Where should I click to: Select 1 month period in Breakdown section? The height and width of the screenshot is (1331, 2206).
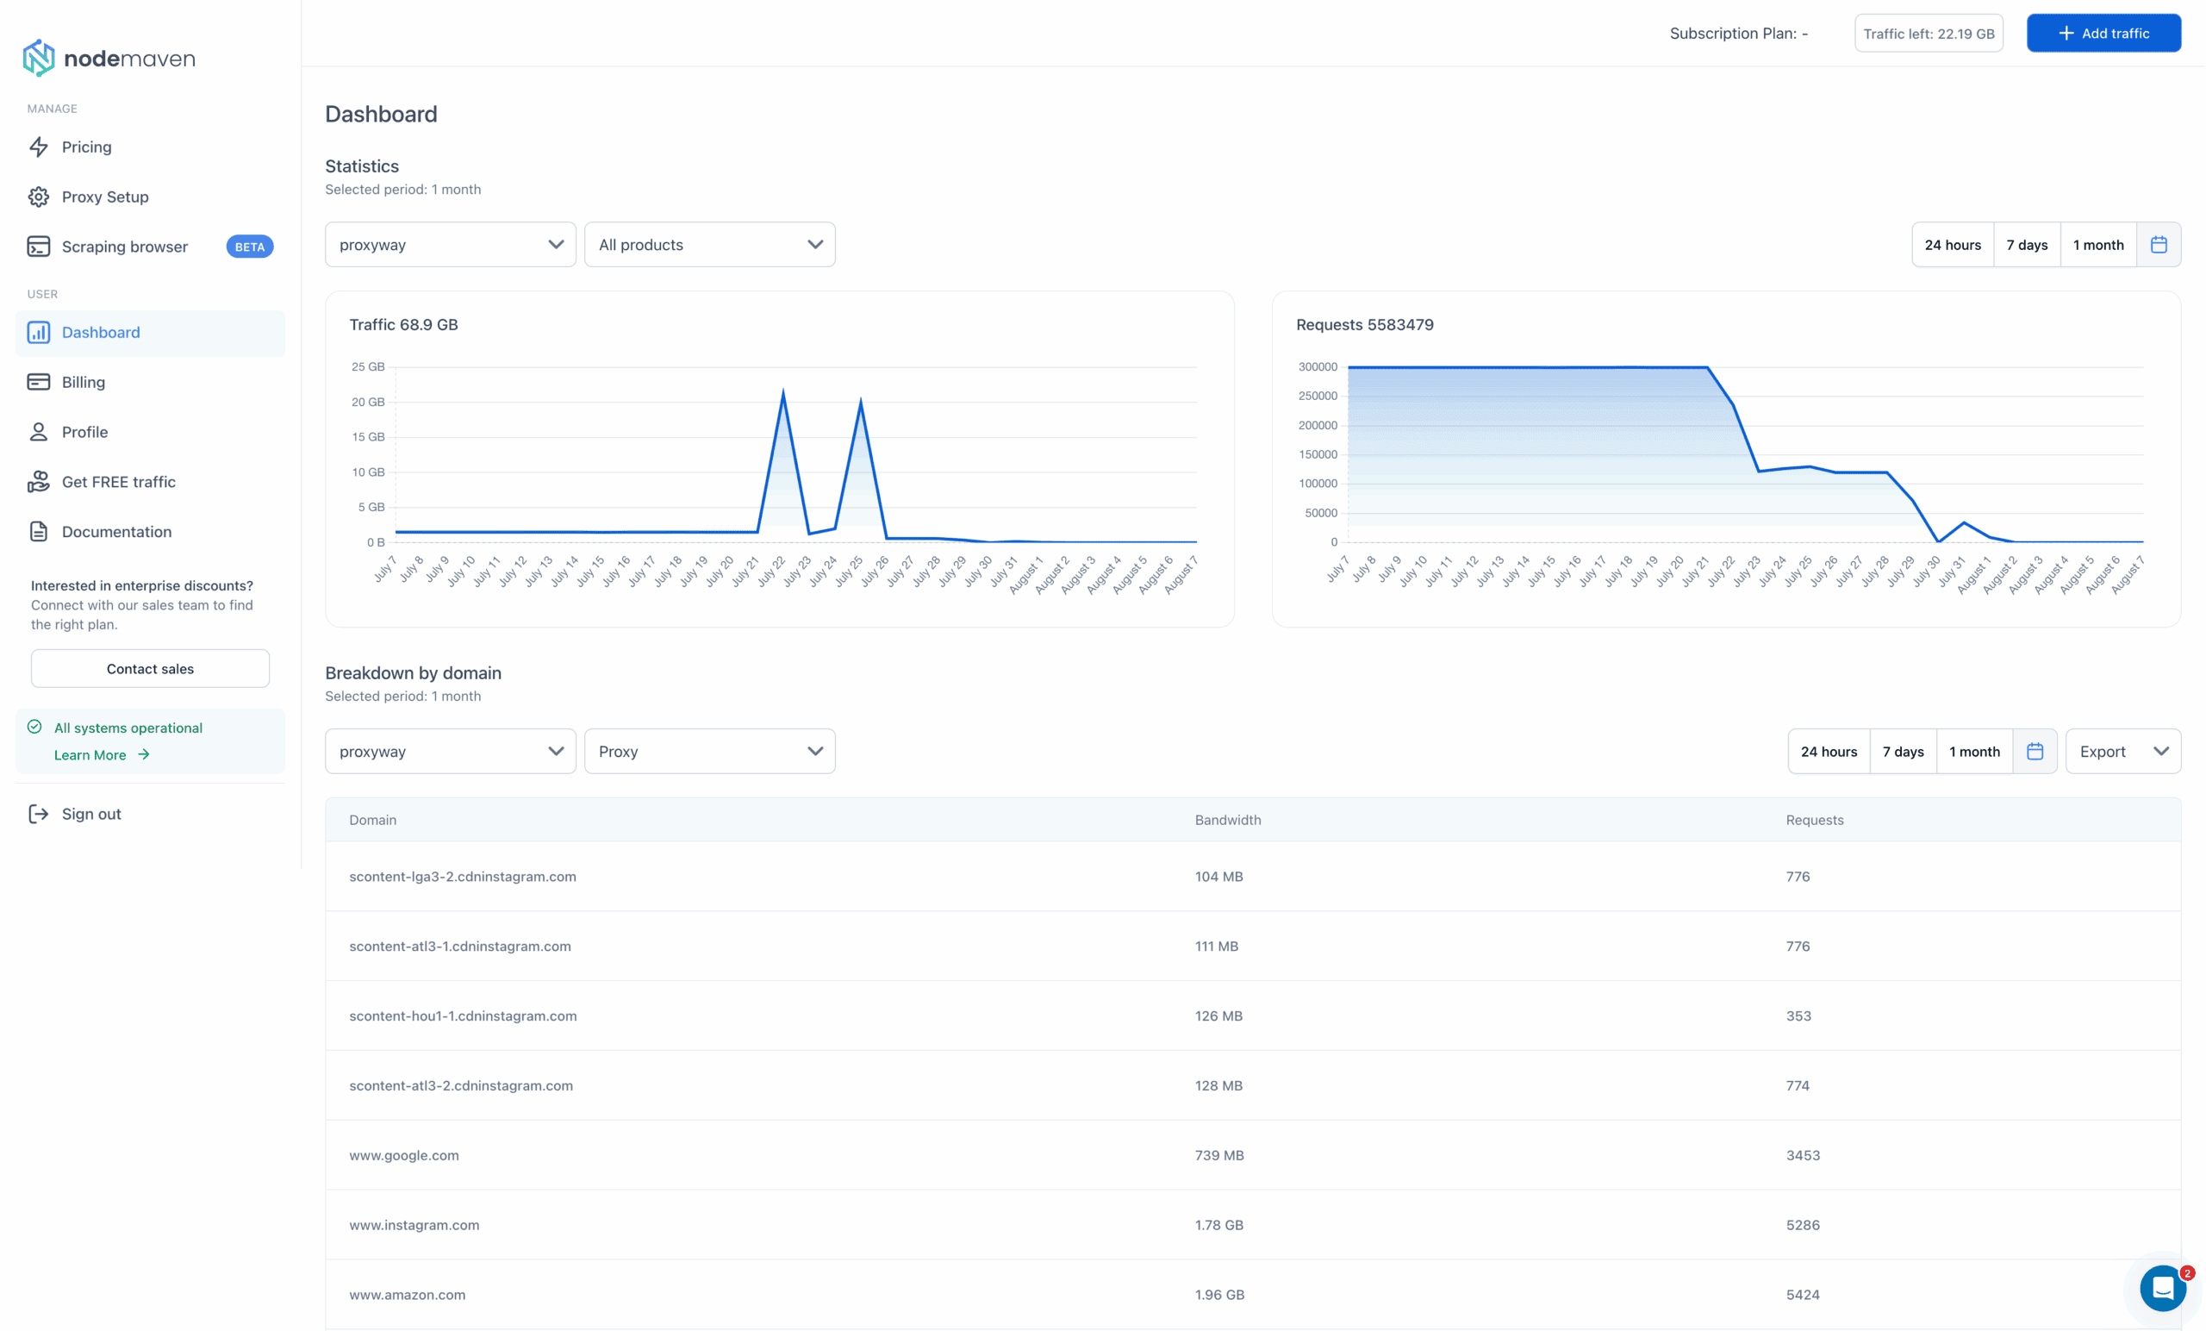point(1974,752)
